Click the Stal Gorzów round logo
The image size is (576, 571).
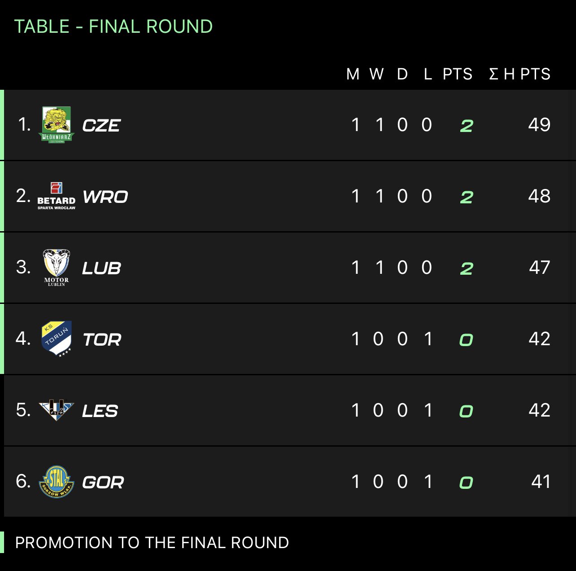coord(57,482)
